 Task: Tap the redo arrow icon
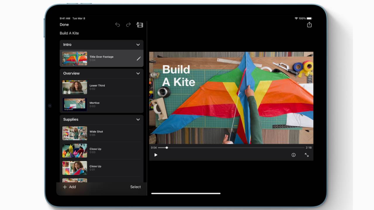128,25
